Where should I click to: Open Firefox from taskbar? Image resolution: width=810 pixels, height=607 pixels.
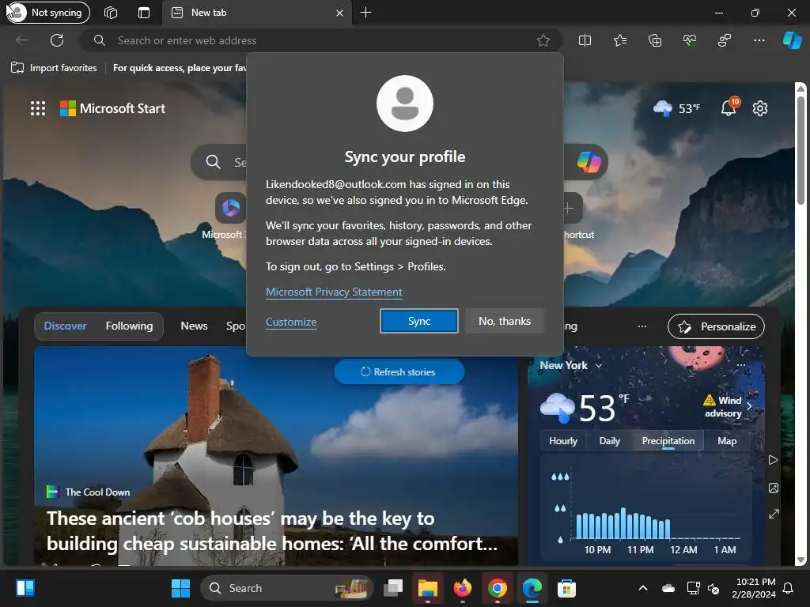point(462,588)
